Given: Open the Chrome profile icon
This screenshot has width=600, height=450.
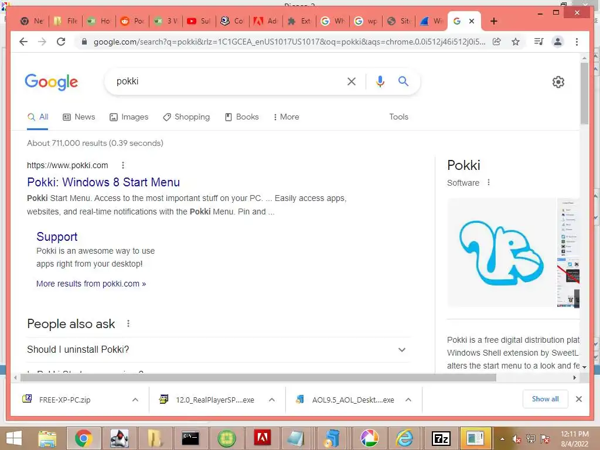Looking at the screenshot, I should click(x=558, y=42).
